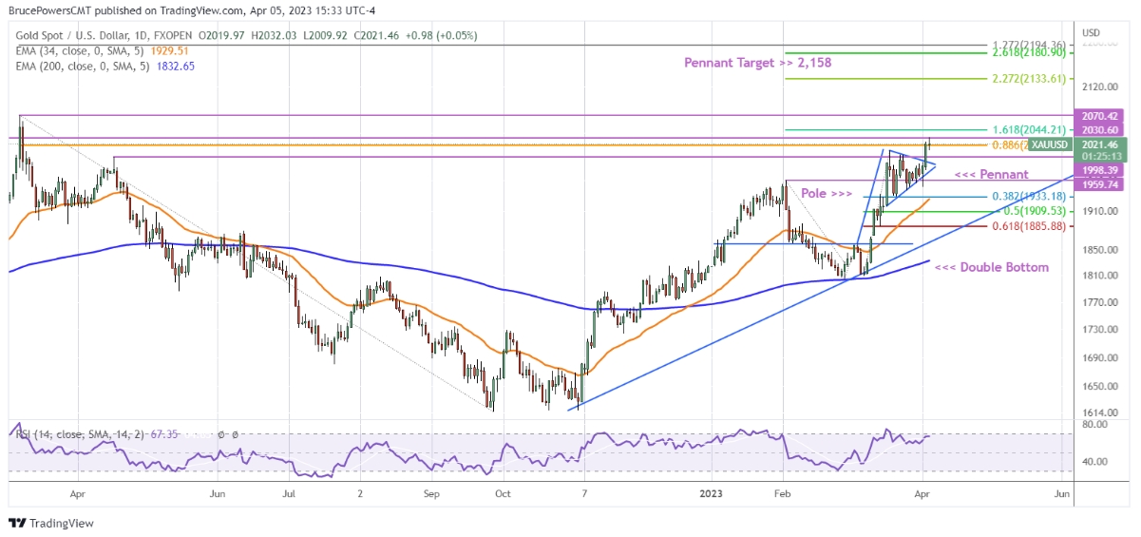
Task: Click the 1998.39 purple price tag
Action: [1100, 170]
